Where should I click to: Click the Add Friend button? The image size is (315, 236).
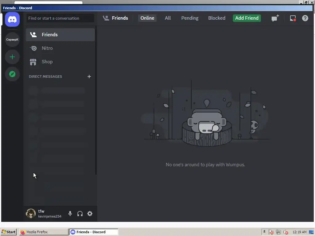point(247,18)
